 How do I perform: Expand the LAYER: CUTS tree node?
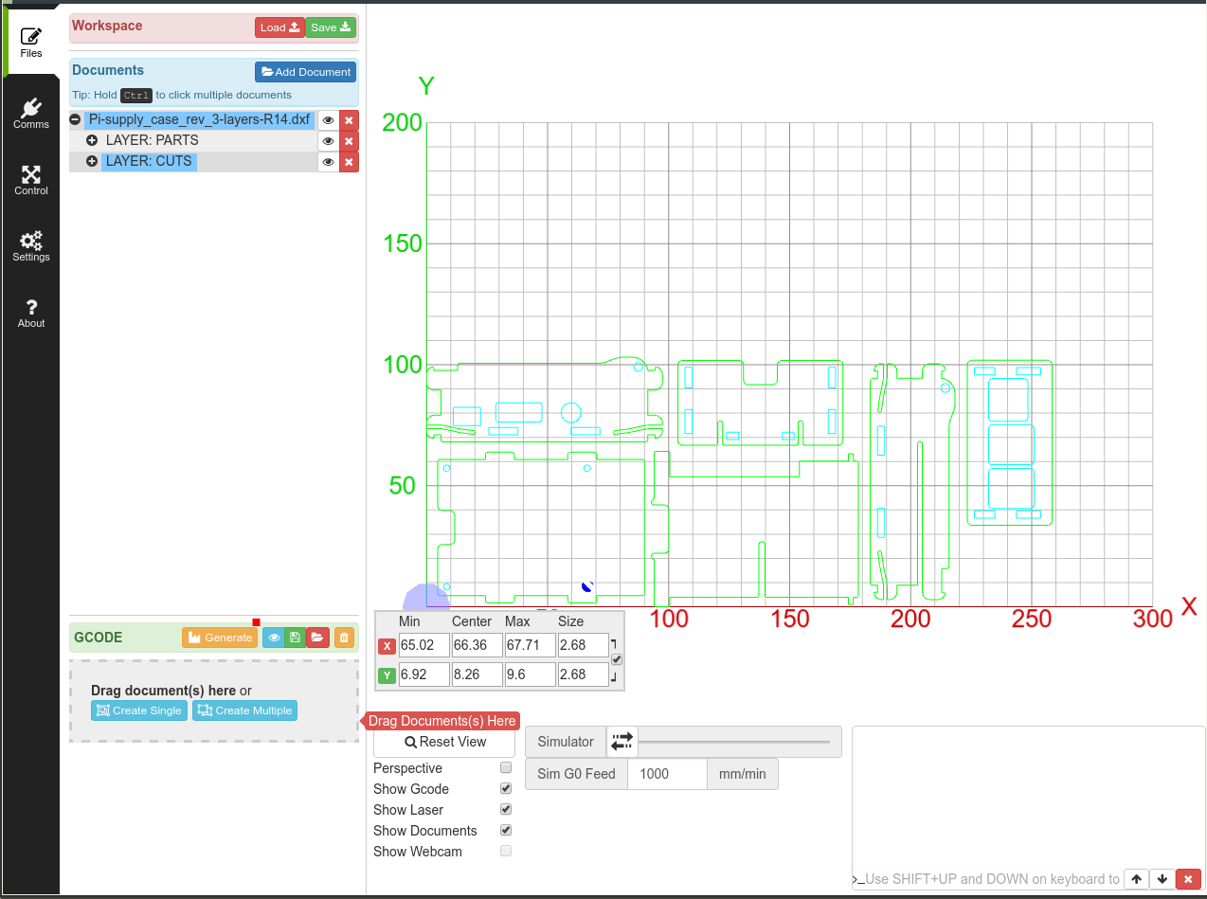tap(92, 161)
